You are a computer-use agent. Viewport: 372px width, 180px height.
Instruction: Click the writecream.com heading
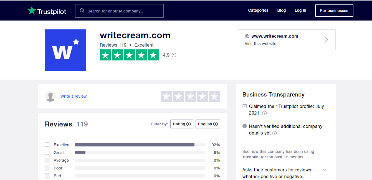135,35
